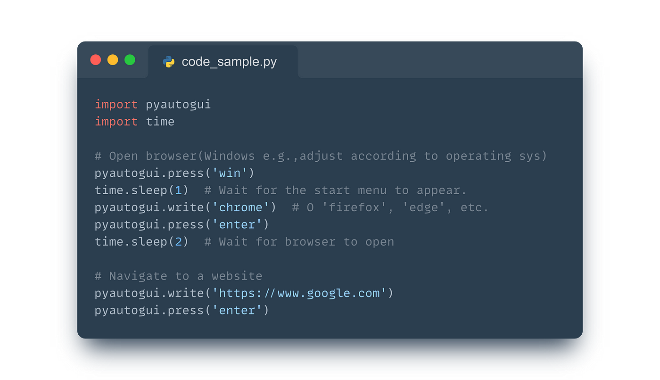Screen dimensions: 660x380
Task: Click the red close window dot
Action: tap(96, 60)
